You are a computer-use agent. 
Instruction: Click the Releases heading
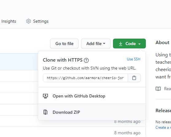tap(163, 111)
